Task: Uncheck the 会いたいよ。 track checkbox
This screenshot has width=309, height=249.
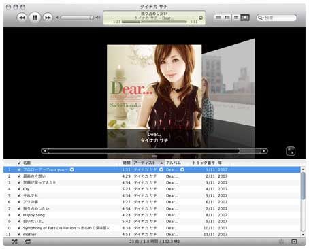Action: click(19, 221)
